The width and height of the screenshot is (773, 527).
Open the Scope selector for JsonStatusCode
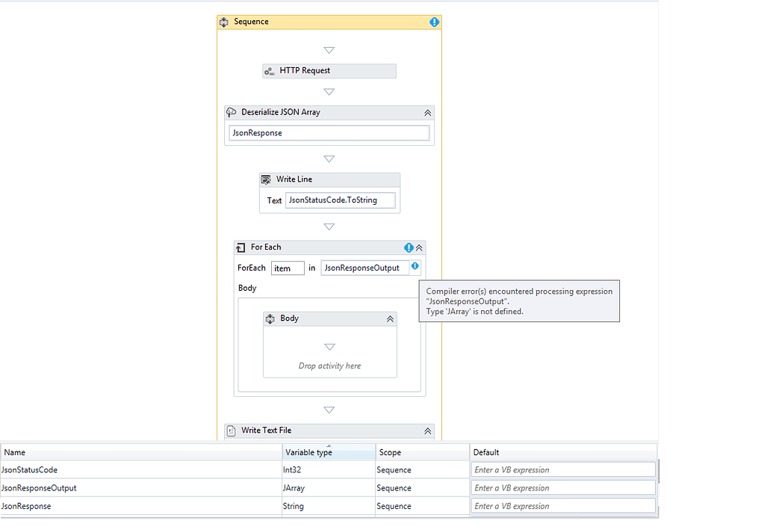[x=423, y=469]
